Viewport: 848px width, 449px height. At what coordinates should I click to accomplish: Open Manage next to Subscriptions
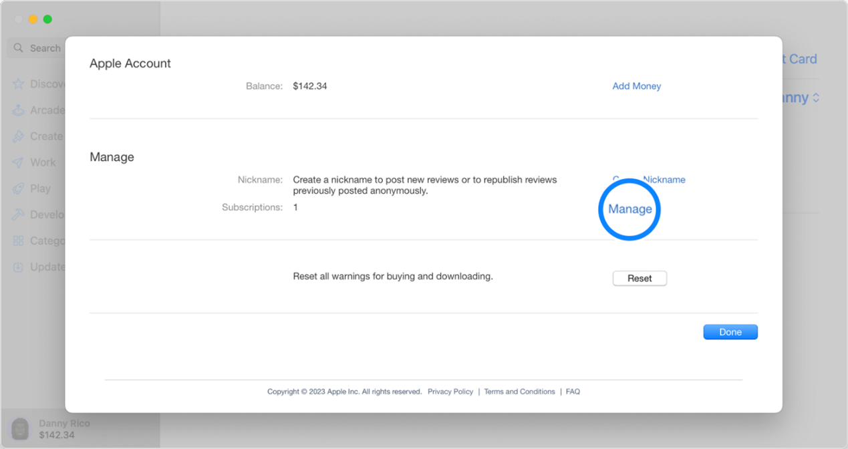(x=629, y=208)
